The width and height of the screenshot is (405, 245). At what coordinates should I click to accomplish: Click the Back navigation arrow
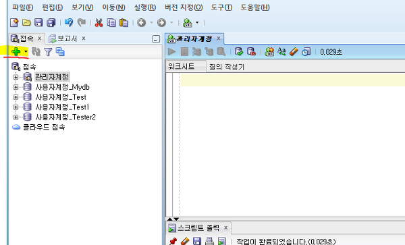coord(141,23)
